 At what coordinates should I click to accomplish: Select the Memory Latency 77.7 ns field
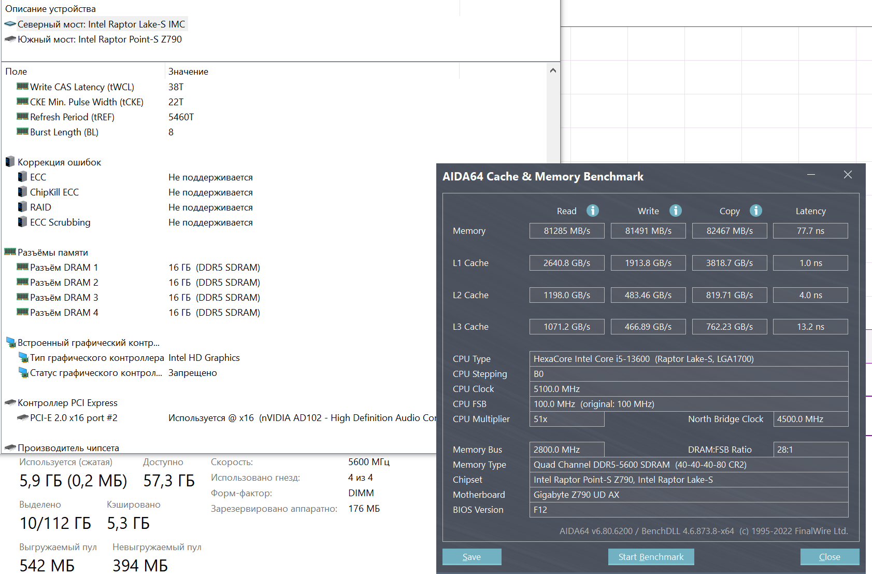[810, 231]
